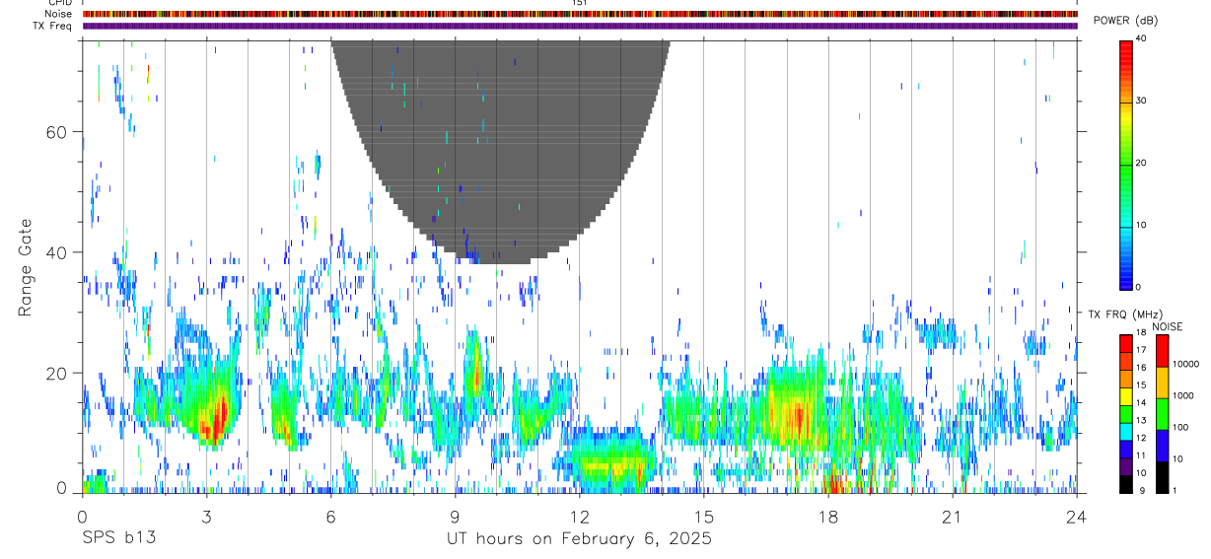Click hour 24 on the UT time axis
Screen dimensions: 1211x559
1076,516
